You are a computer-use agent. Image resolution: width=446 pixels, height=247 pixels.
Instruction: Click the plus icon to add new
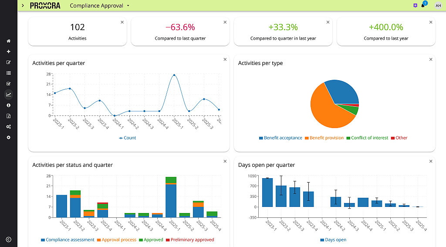click(8, 51)
